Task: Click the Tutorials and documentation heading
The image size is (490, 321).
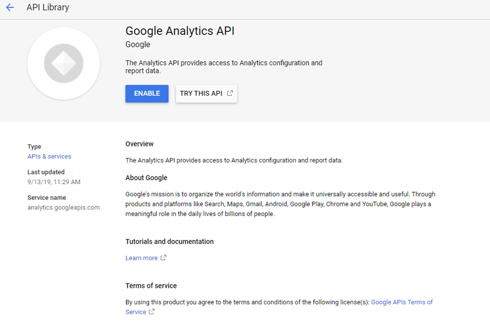Action: tap(169, 241)
